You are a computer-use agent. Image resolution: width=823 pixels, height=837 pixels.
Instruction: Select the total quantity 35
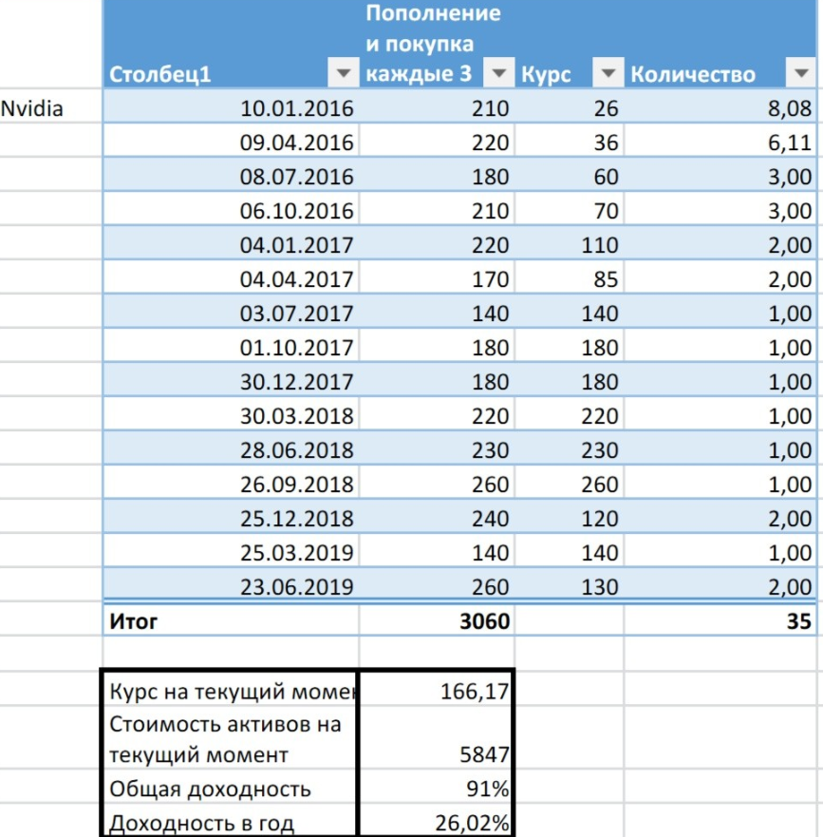click(720, 620)
